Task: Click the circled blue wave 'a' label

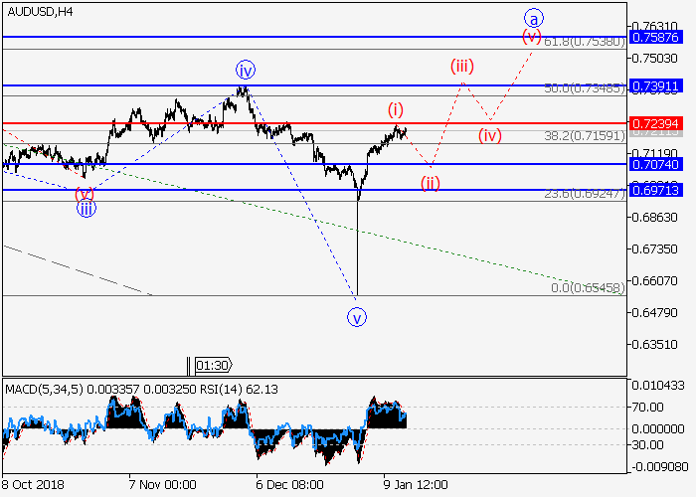Action: point(535,17)
